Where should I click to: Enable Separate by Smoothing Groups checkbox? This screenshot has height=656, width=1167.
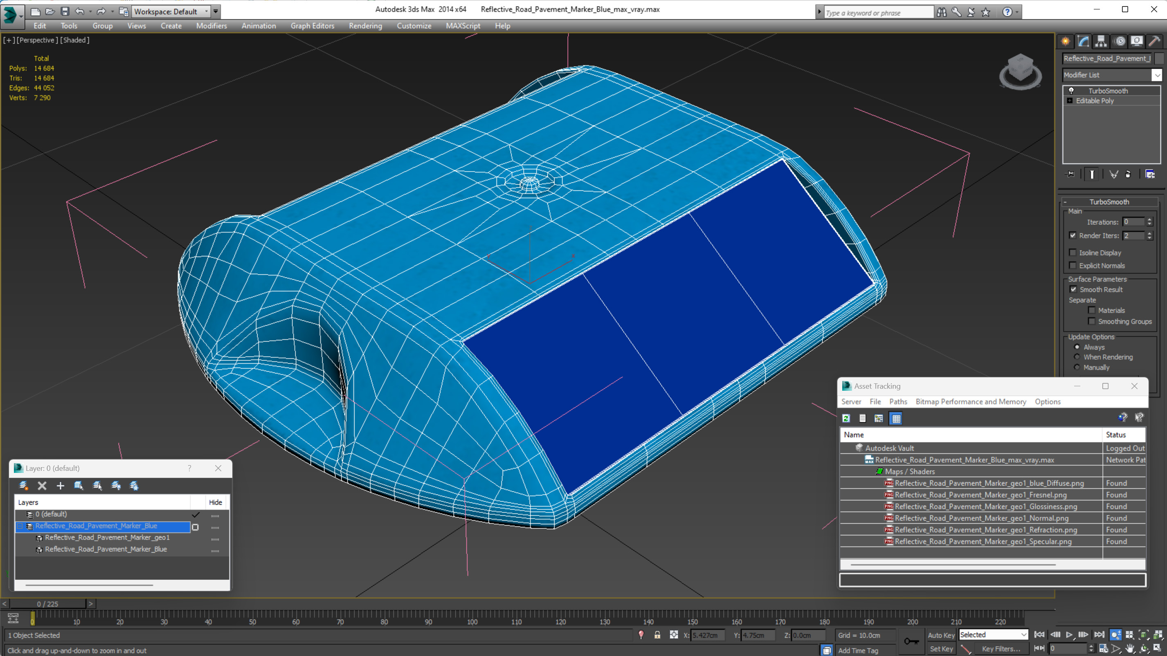(x=1092, y=321)
